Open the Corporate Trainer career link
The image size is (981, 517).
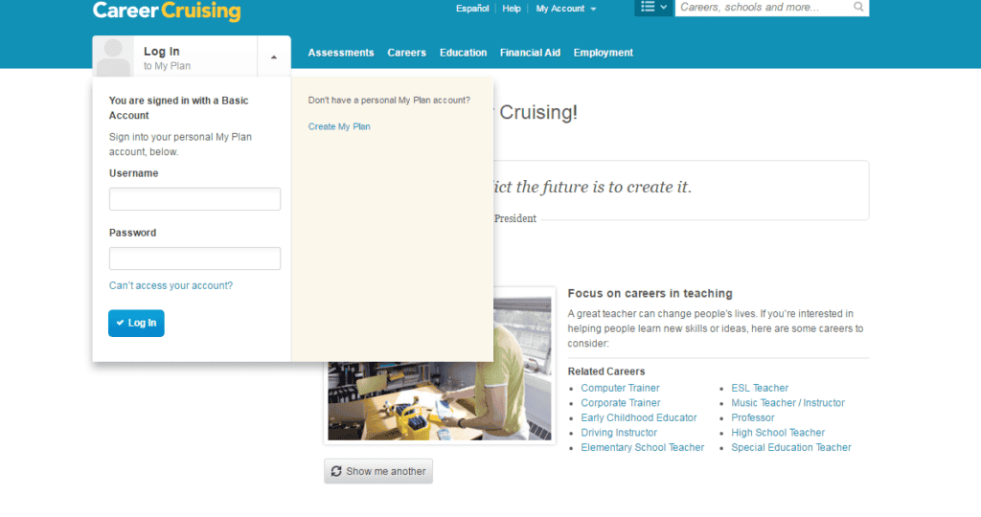pyautogui.click(x=621, y=403)
